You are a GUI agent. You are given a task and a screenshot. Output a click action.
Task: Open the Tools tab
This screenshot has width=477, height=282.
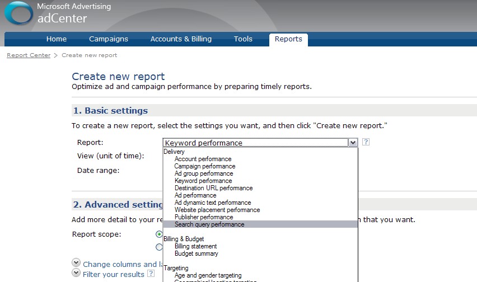click(243, 39)
